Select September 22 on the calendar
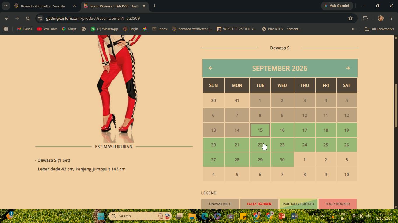398x223 pixels. click(x=260, y=145)
